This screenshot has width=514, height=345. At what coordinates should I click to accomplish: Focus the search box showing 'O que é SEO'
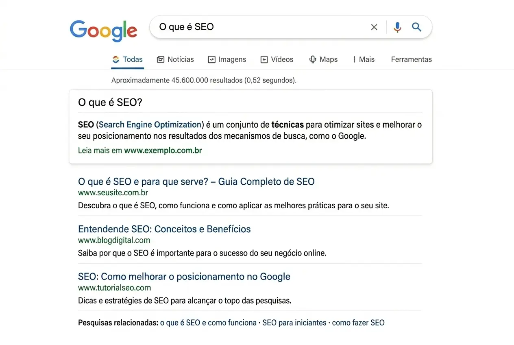pos(291,27)
